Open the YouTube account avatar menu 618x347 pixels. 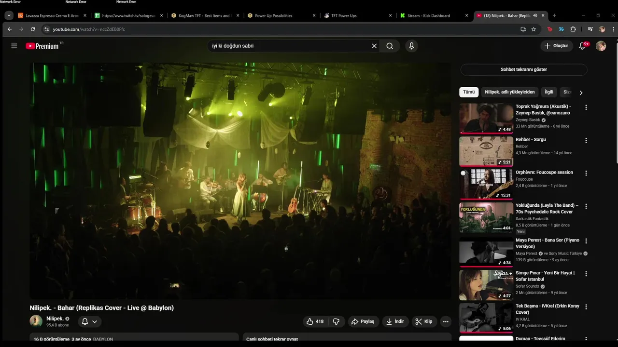601,46
